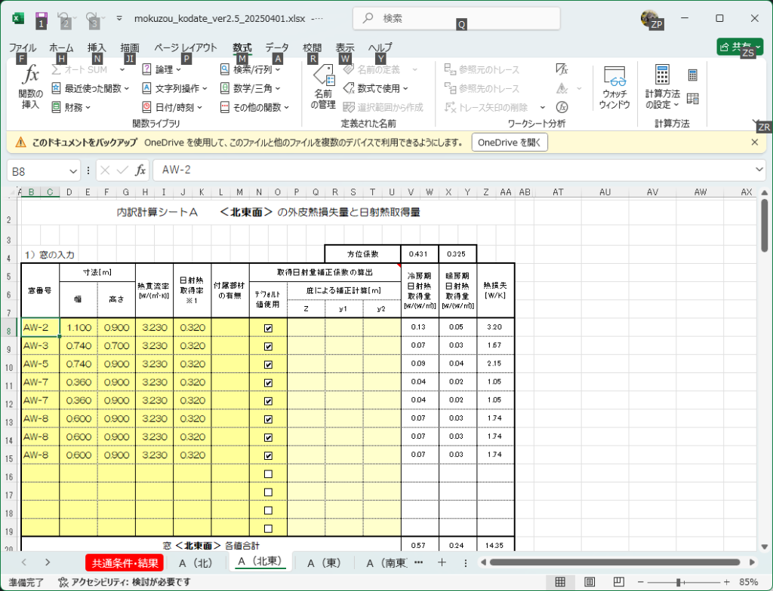Switch to sheet tab 共通条件・結果
Viewport: 773px width, 591px height.
[125, 563]
